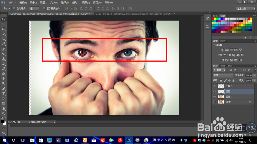Hide layer 图层 1 with eye icon

pos(214,97)
